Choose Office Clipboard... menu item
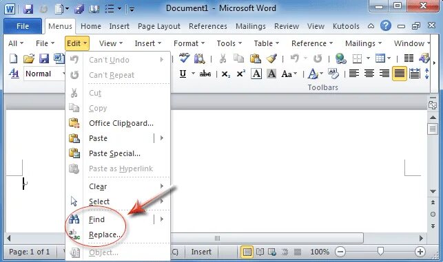This screenshot has height=262, width=443. pyautogui.click(x=121, y=123)
